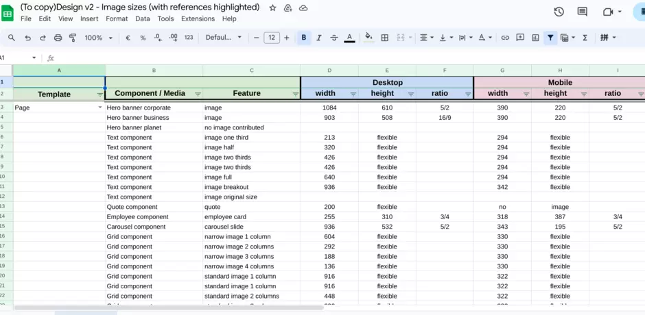
Task: Open the font family dropdown
Action: [224, 38]
